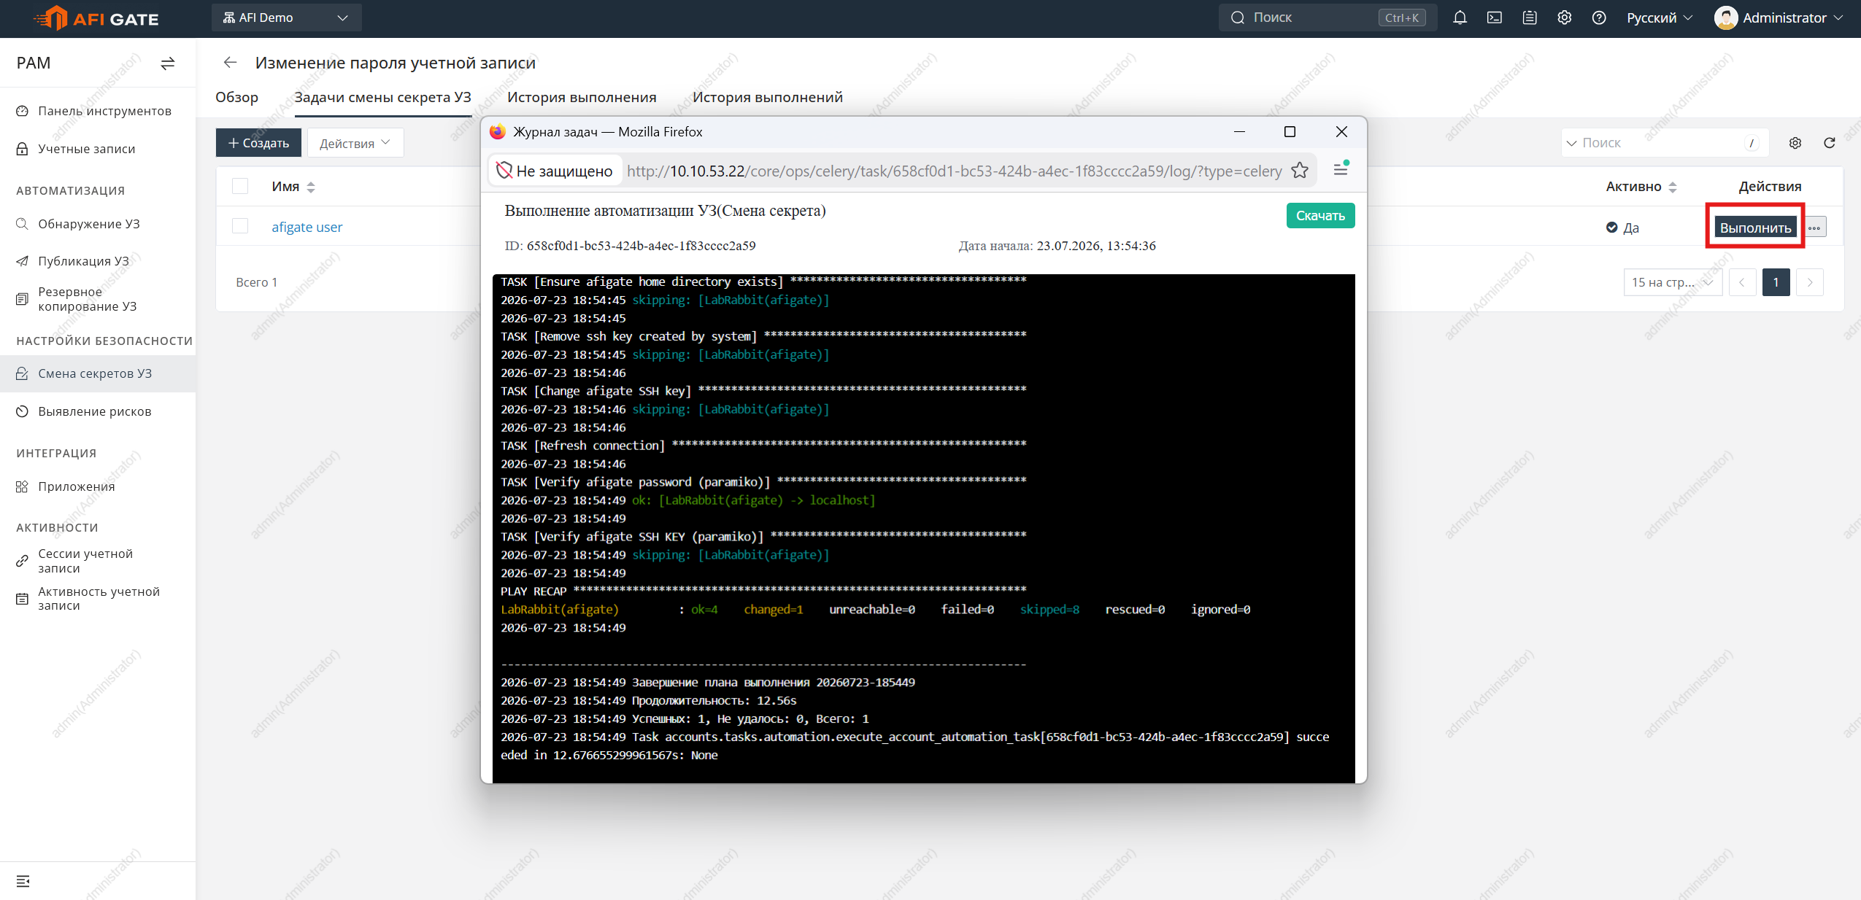
Task: Open help question mark icon
Action: [x=1599, y=18]
